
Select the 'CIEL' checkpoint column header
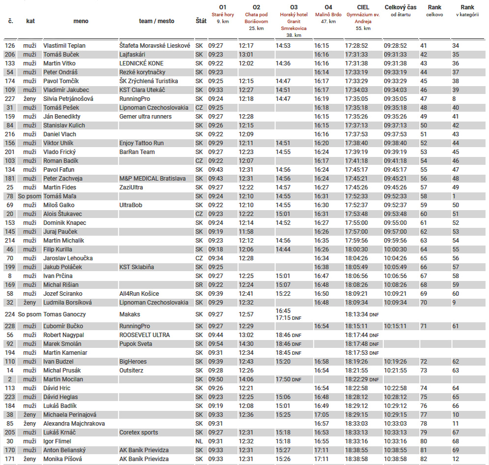coord(363,7)
